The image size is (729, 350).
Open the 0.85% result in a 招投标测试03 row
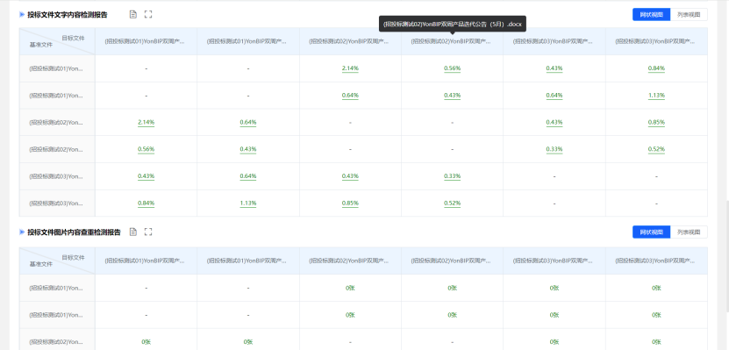point(350,204)
